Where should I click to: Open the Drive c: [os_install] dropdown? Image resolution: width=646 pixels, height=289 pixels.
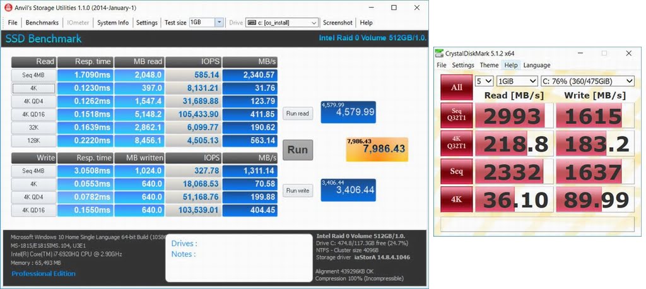(314, 23)
